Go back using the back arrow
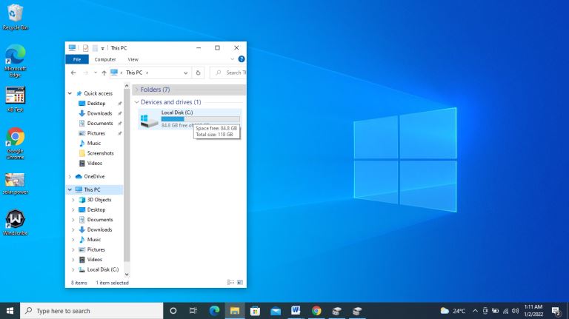The height and width of the screenshot is (319, 569). 73,73
